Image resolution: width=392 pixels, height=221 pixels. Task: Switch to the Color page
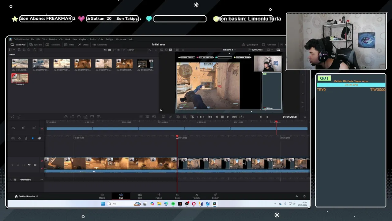click(178, 196)
